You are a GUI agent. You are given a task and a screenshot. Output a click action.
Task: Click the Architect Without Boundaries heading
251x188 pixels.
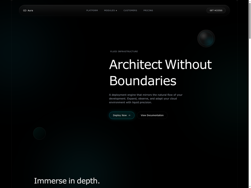tap(160, 72)
